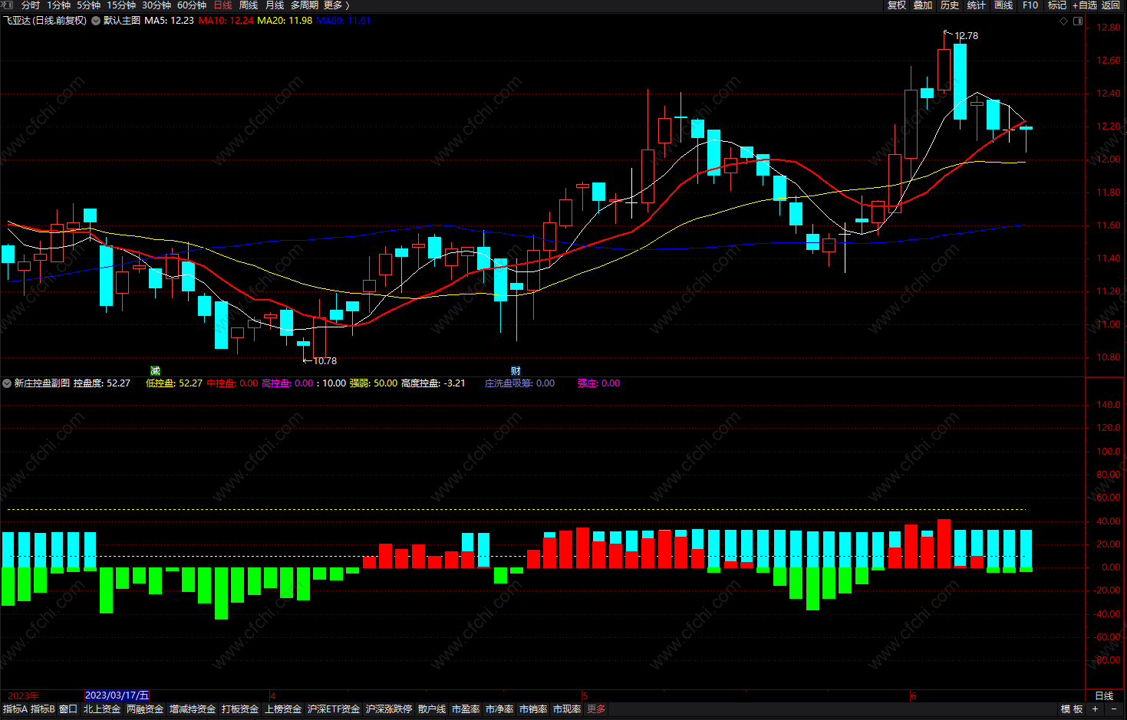Click the 返回 back button
This screenshot has height=720, width=1127.
[1111, 5]
